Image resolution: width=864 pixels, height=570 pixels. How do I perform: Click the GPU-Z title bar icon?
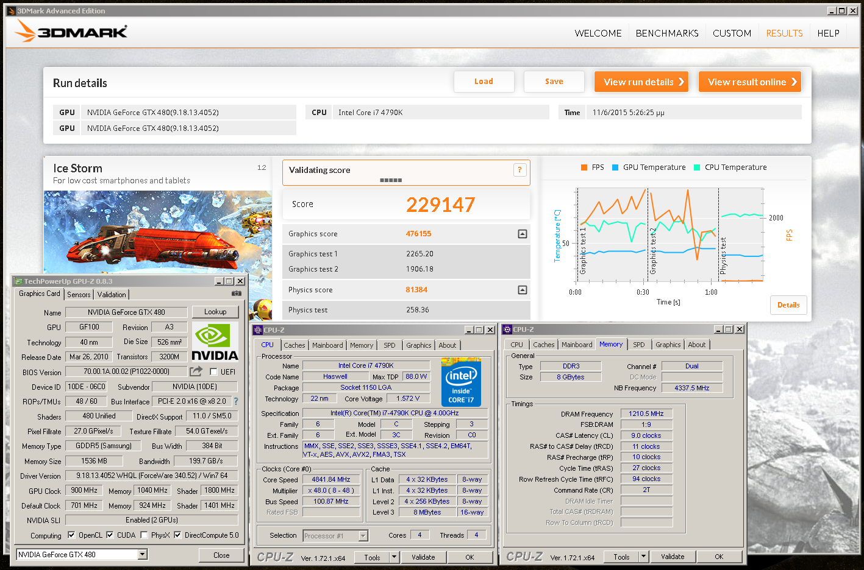click(18, 281)
